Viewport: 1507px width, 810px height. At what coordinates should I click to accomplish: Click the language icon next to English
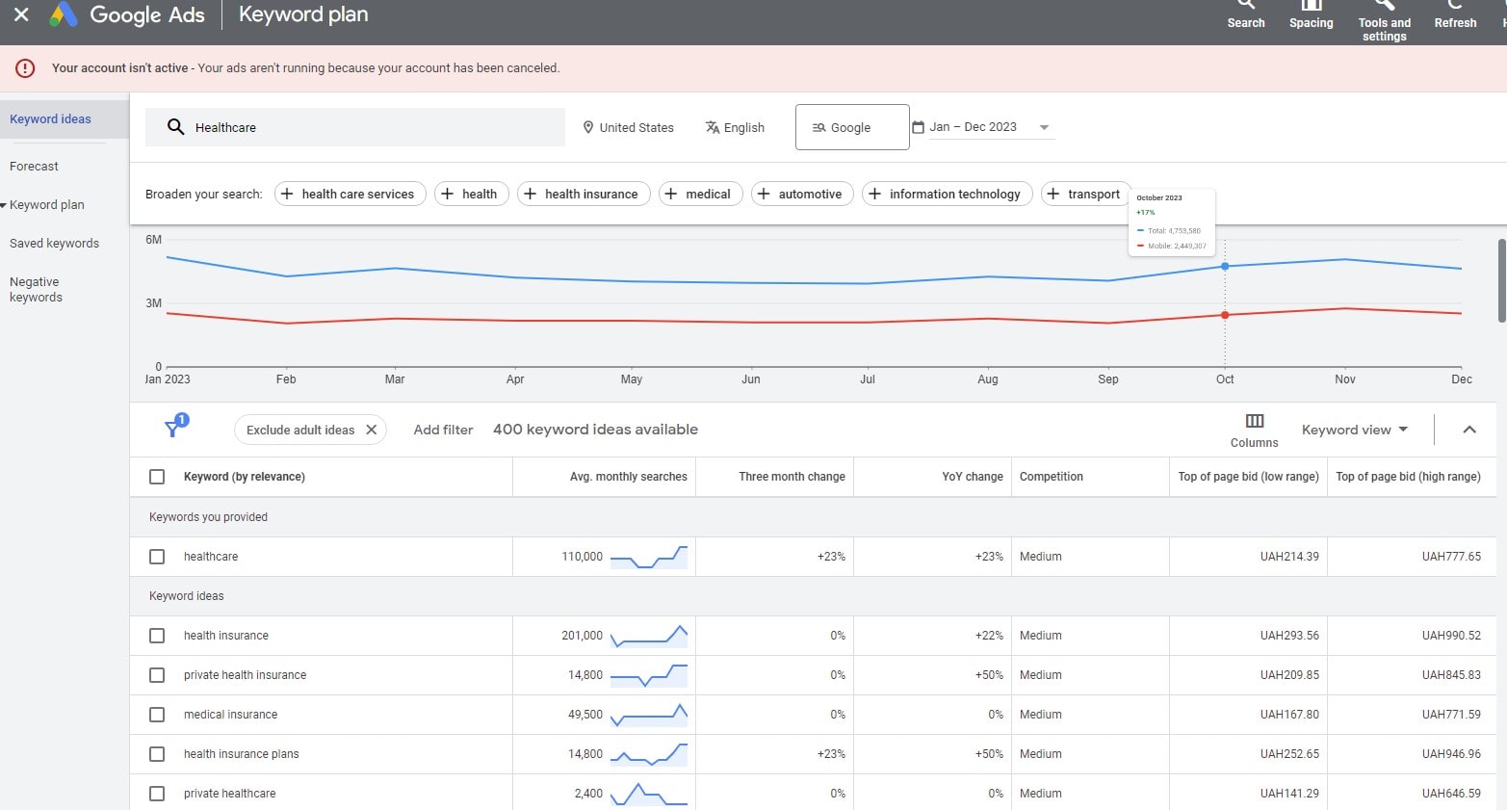[713, 127]
